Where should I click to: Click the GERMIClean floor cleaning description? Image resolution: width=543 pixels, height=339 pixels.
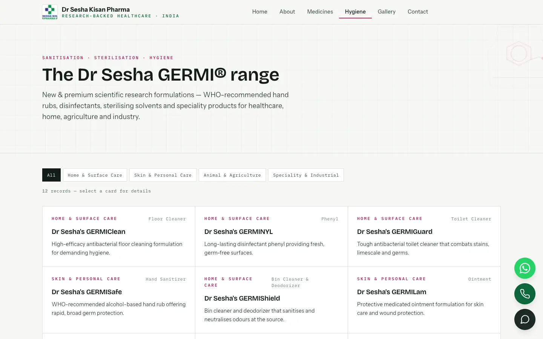(117, 248)
